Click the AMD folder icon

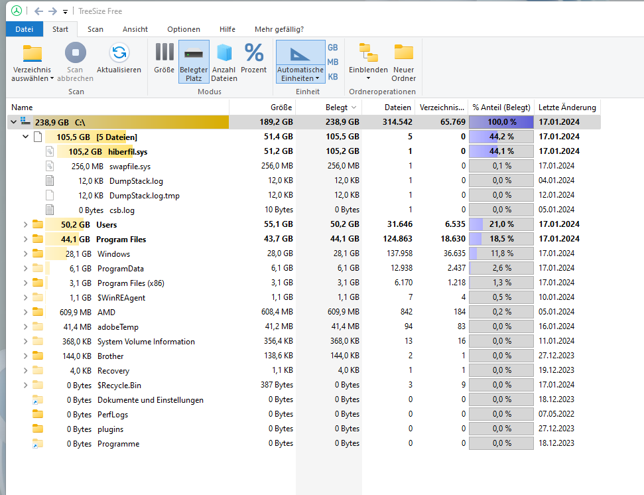(38, 311)
